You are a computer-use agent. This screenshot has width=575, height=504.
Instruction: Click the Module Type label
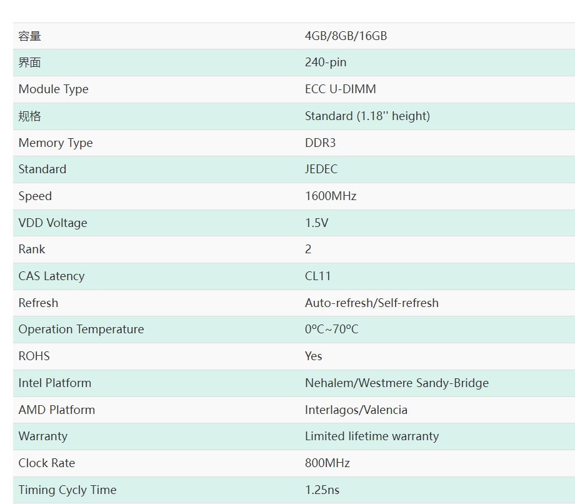click(x=54, y=89)
